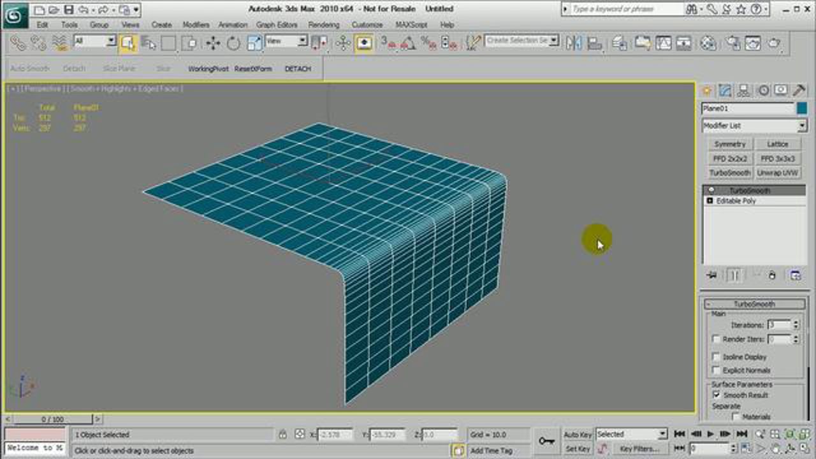The image size is (816, 459).
Task: Toggle the Smooth Result checkbox
Action: click(716, 395)
